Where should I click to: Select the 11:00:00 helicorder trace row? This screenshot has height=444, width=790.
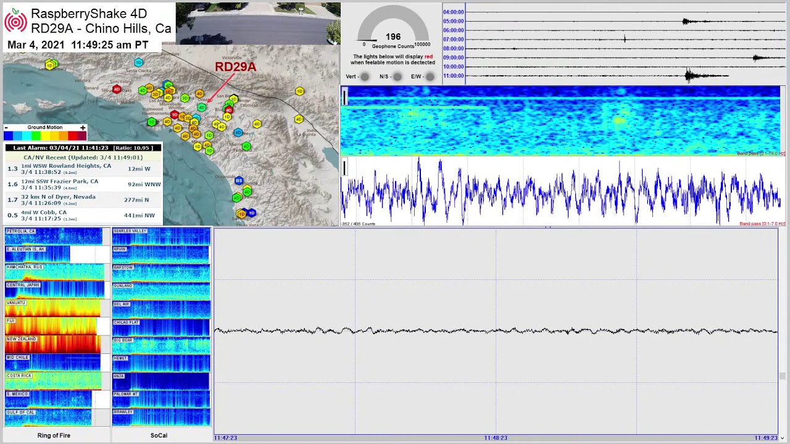[614, 76]
